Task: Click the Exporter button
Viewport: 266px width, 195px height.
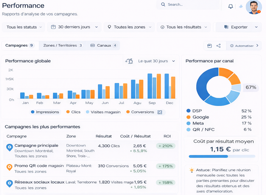Action: [235, 27]
